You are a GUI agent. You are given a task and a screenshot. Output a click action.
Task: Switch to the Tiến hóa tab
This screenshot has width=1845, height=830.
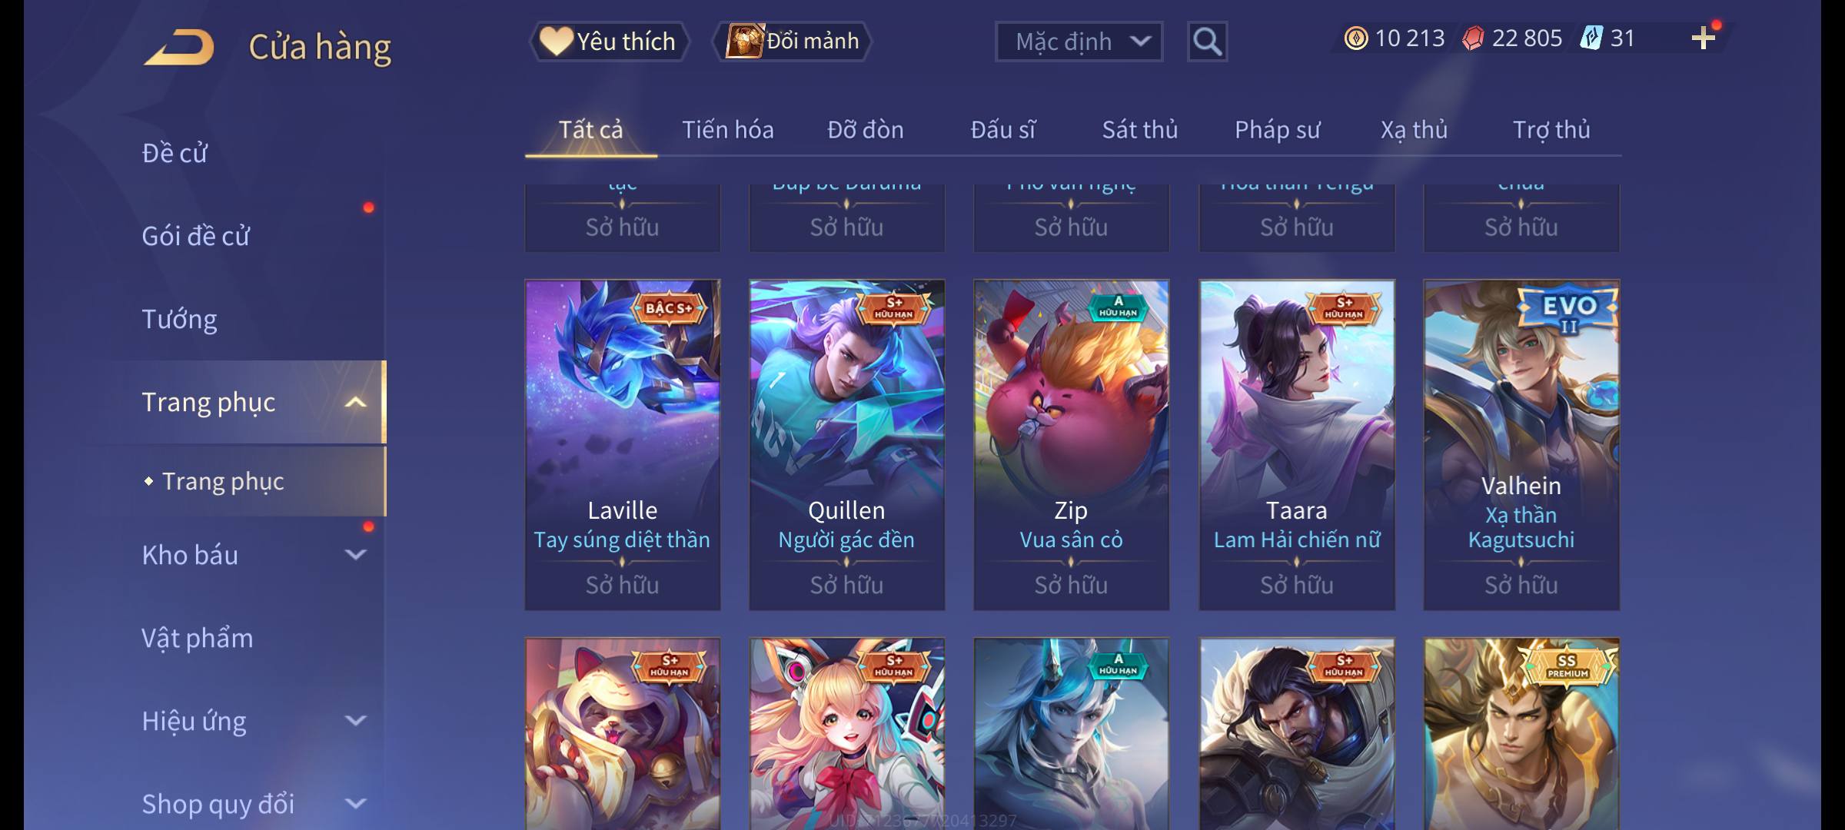tap(728, 130)
